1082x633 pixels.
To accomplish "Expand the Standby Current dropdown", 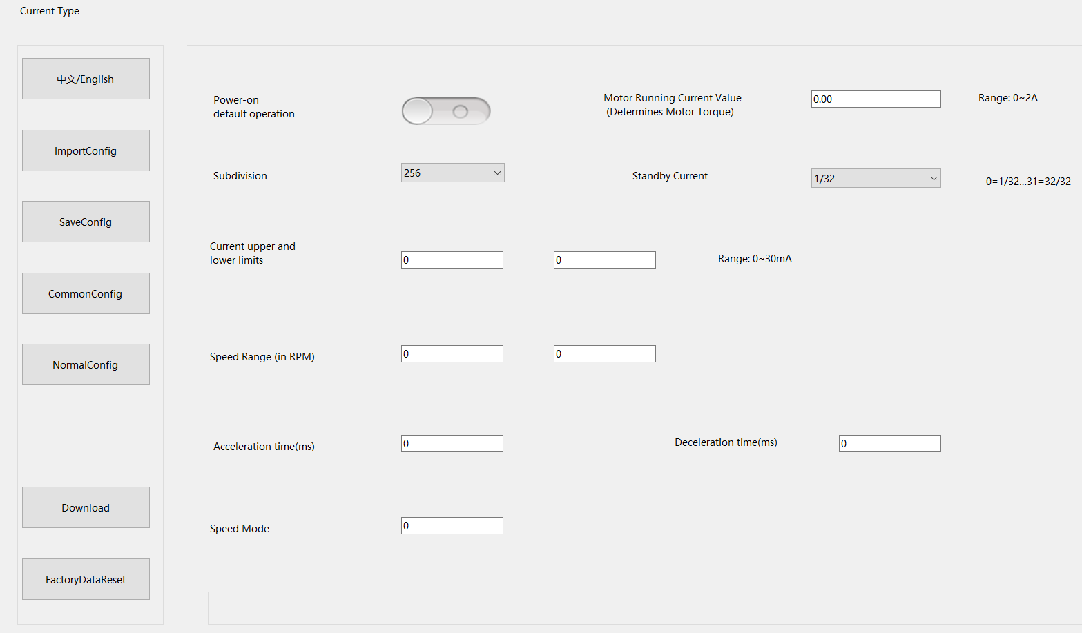I will click(876, 178).
